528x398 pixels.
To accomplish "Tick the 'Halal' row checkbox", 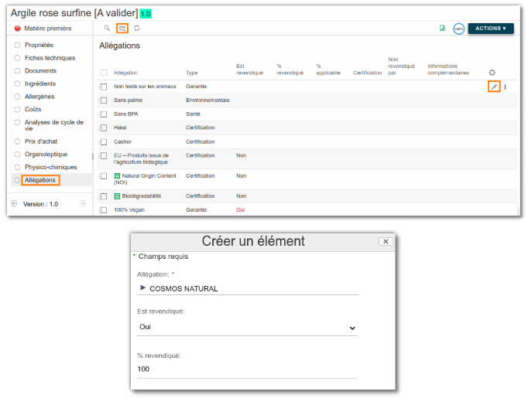I will click(103, 128).
